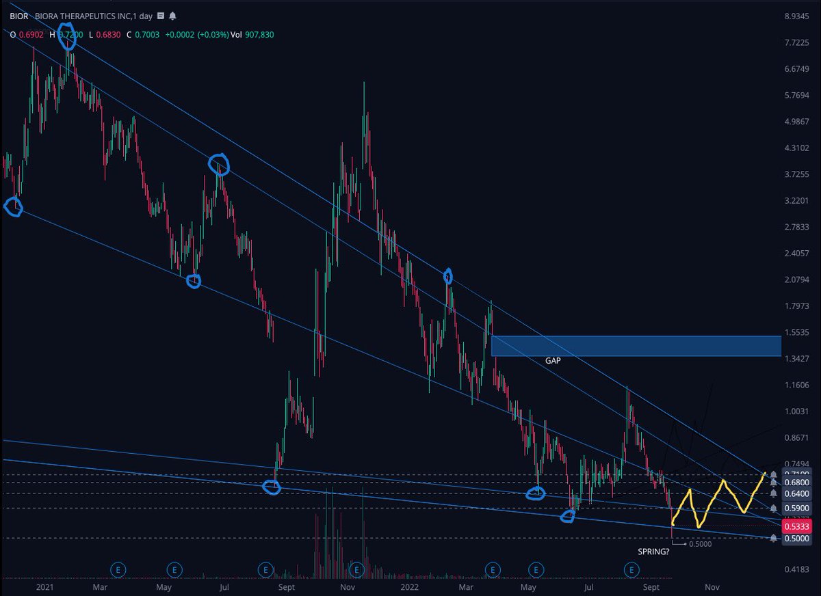The height and width of the screenshot is (596, 821).
Task: Click the small 0.5000 label beside SPRING?
Action: click(x=701, y=545)
